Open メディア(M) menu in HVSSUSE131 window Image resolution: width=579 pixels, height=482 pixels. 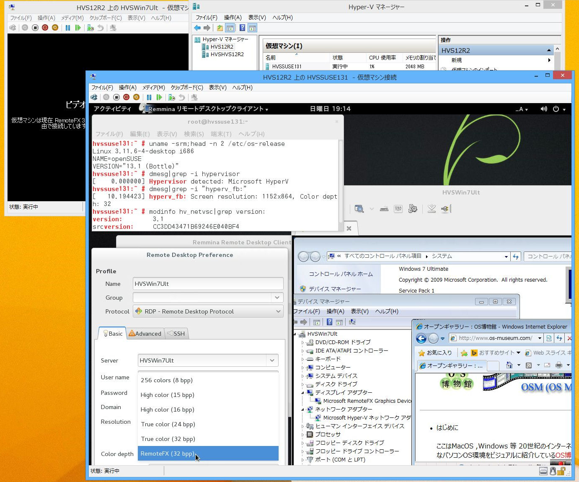[x=154, y=88]
